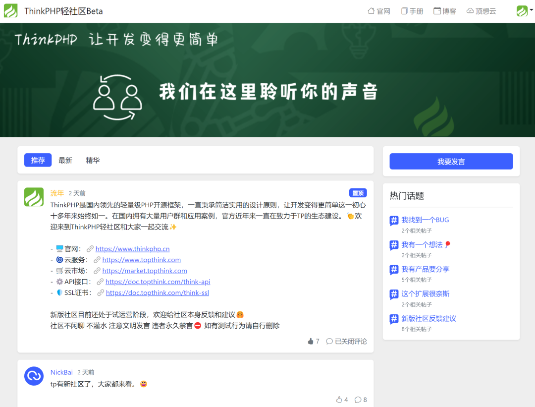The height and width of the screenshot is (407, 535).
Task: Click the ThinkPHP logo in header
Action: [x=10, y=11]
